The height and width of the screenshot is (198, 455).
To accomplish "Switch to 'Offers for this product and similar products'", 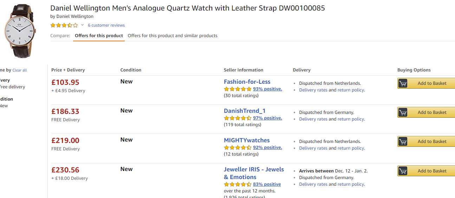I will 173,36.
